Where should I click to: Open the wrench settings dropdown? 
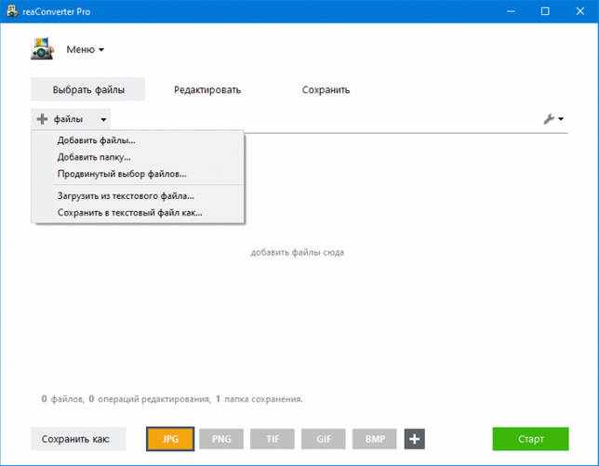coord(553,119)
